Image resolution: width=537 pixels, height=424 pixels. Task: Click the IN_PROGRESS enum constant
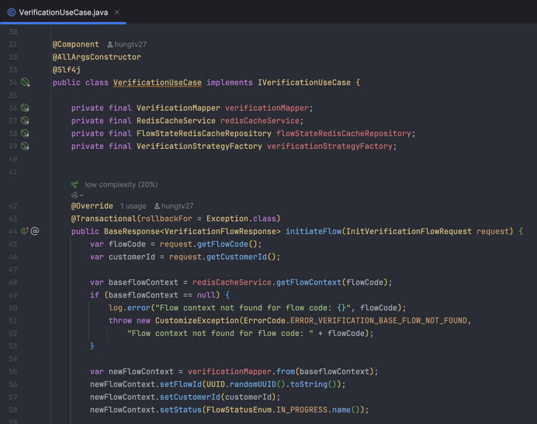(x=302, y=410)
